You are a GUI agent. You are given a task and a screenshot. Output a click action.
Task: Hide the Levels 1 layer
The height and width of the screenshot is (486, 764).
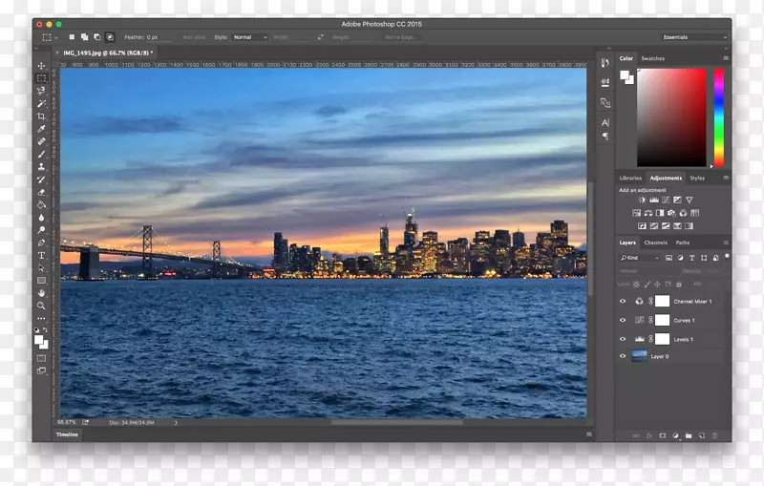pyautogui.click(x=623, y=339)
